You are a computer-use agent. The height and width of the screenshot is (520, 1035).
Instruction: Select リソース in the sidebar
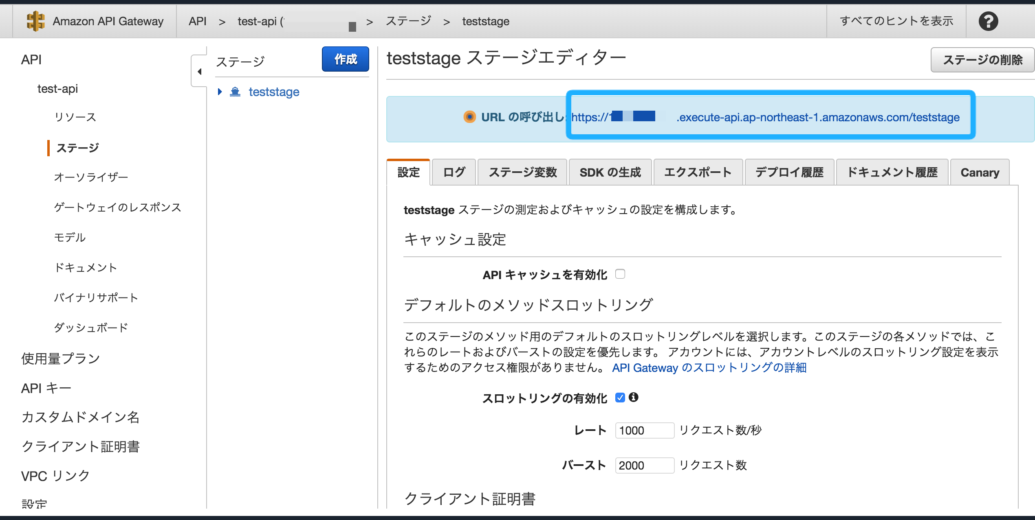coord(75,117)
